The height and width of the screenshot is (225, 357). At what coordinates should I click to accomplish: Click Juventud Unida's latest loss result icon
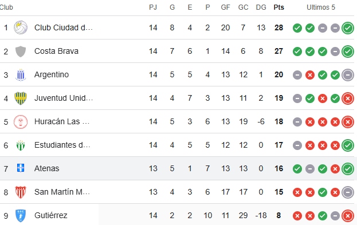[x=348, y=98]
